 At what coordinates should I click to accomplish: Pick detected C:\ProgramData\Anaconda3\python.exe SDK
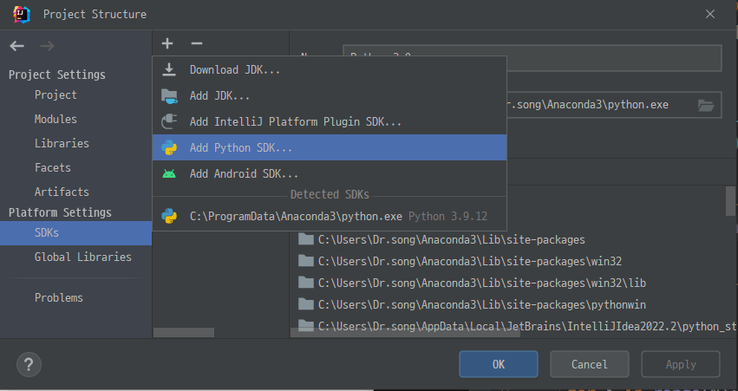330,217
